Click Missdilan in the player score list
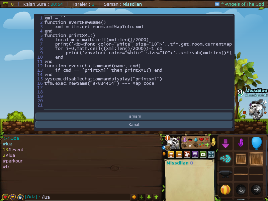268x201 pixels. (x=177, y=163)
